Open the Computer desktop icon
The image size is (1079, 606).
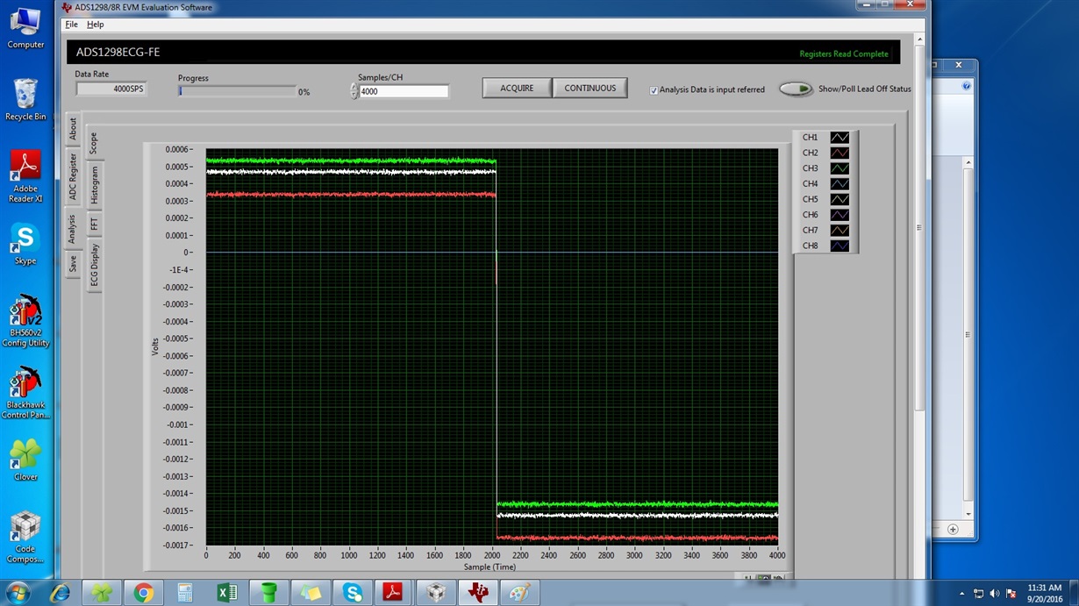pyautogui.click(x=25, y=28)
